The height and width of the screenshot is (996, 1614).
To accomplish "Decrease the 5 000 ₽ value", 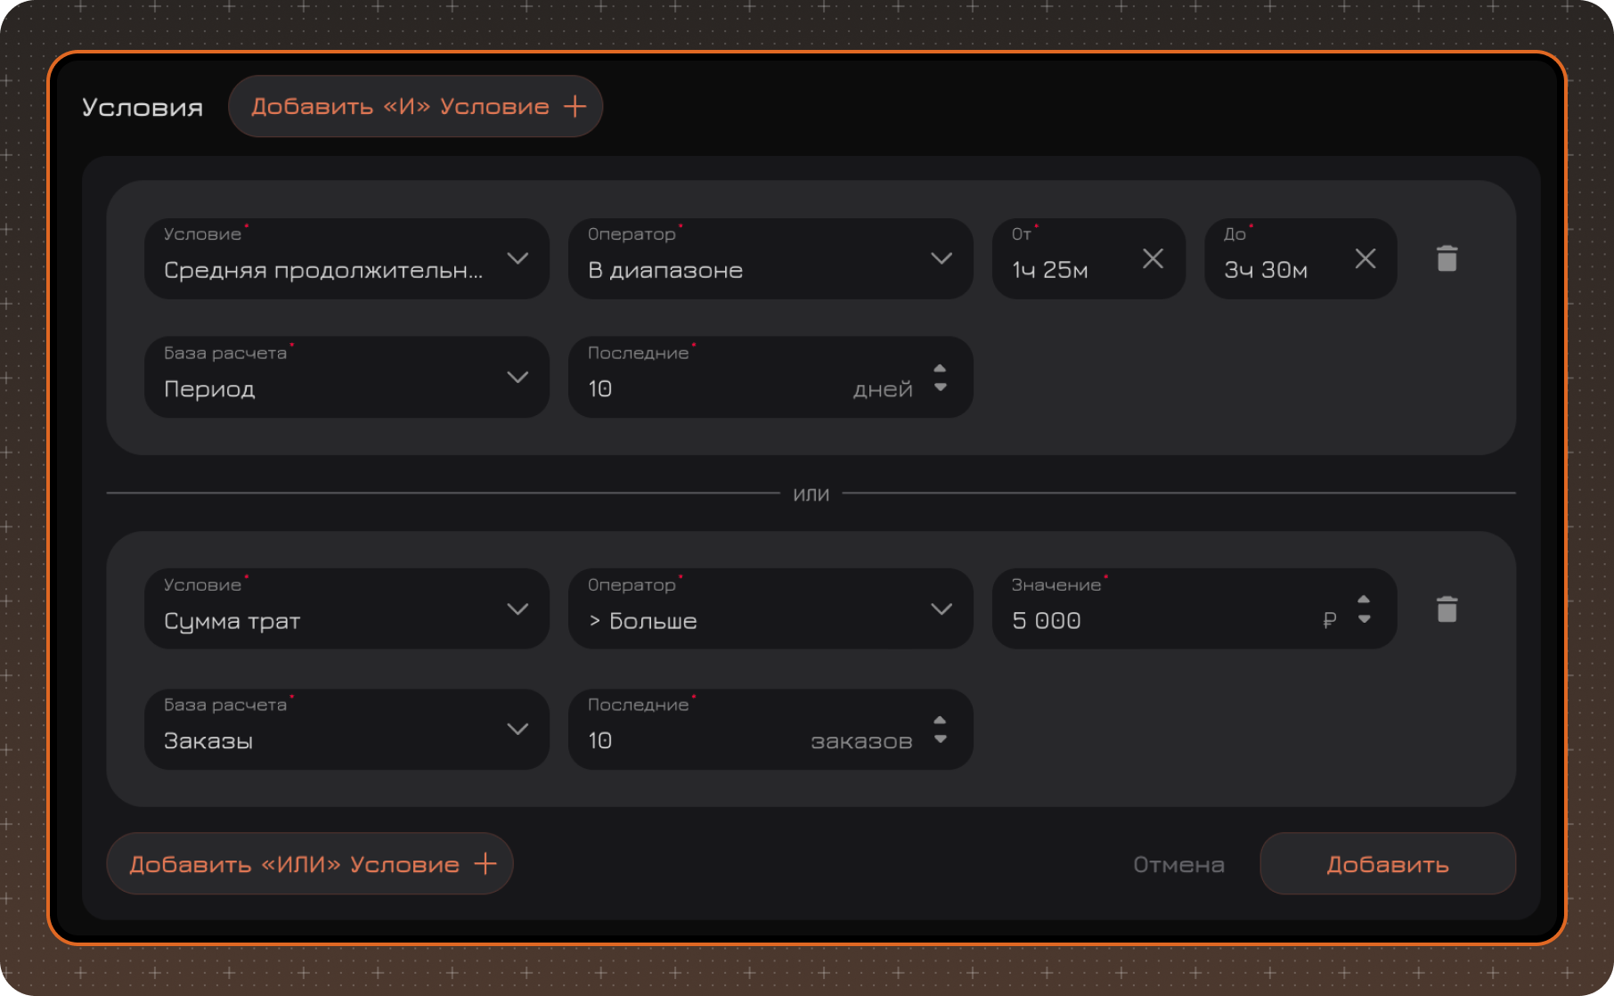I will tap(1364, 618).
